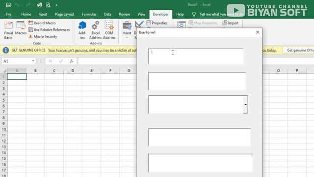Click the info icon in the license bar

click(6, 50)
